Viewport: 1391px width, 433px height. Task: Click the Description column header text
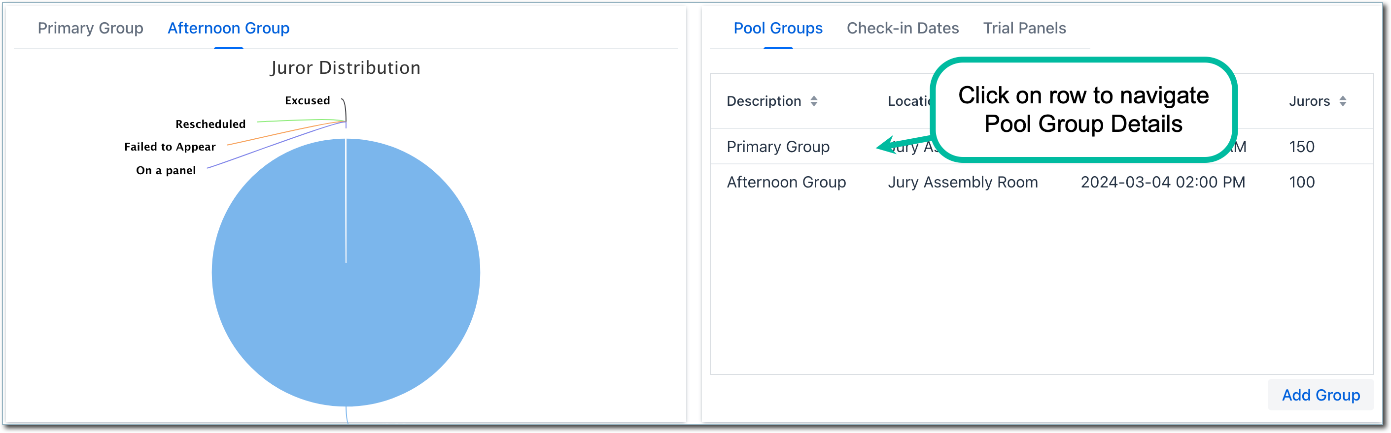[764, 101]
